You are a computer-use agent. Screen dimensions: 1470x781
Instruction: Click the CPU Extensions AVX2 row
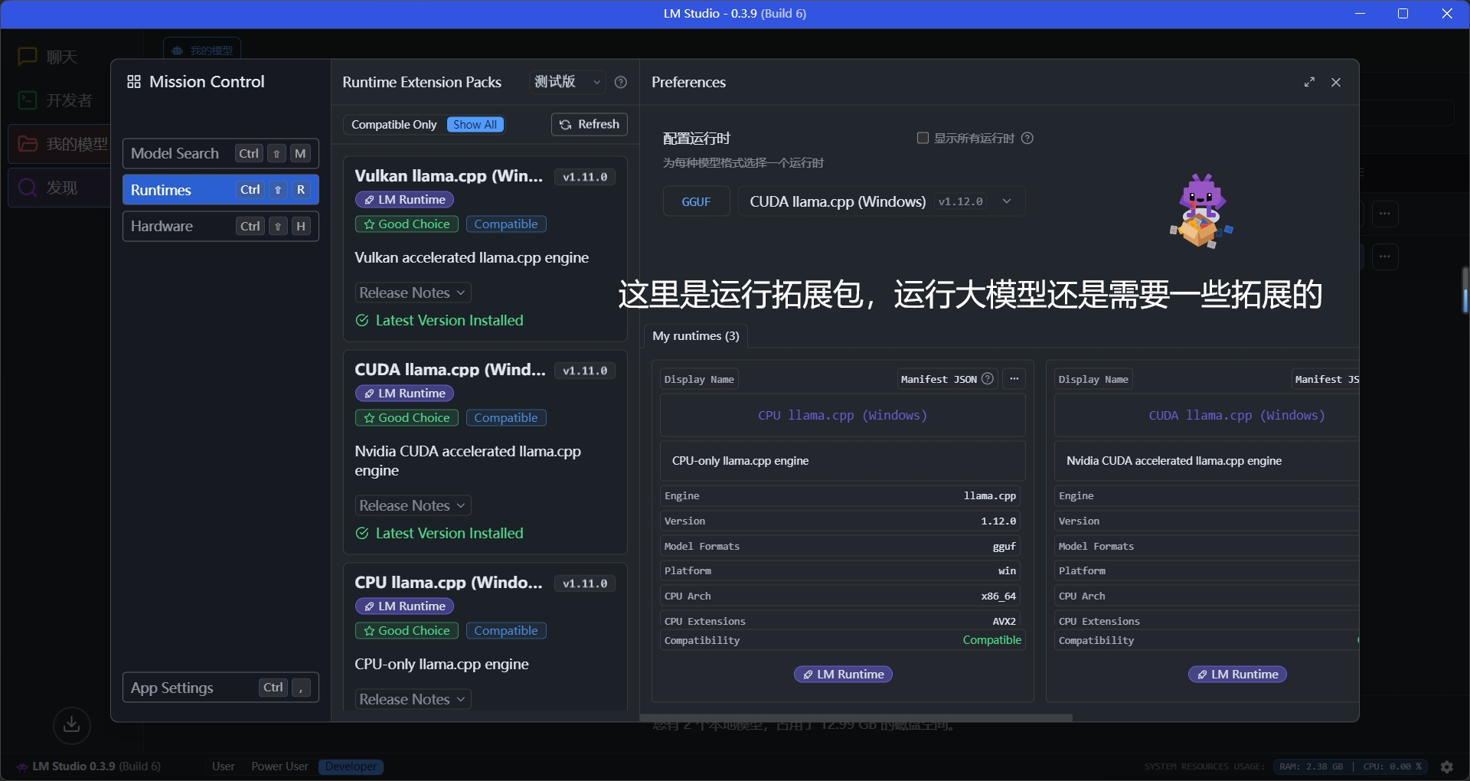[x=840, y=621]
